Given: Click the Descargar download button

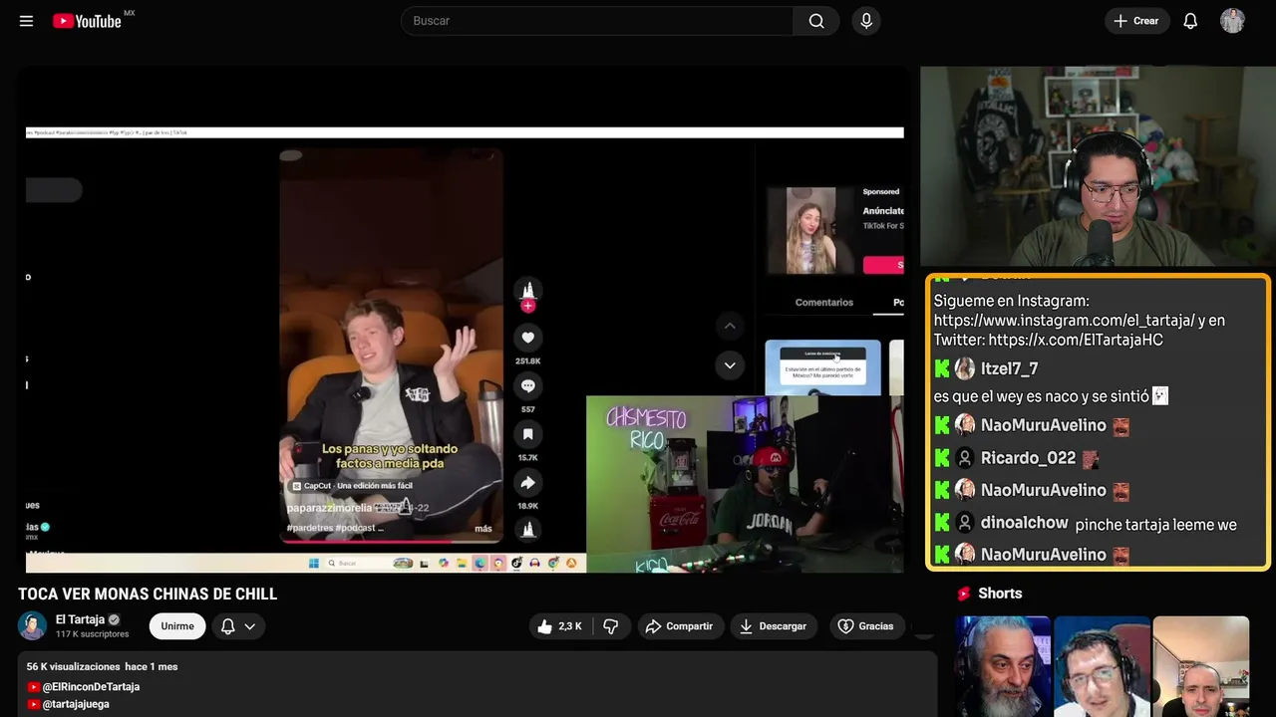Looking at the screenshot, I should pos(774,625).
